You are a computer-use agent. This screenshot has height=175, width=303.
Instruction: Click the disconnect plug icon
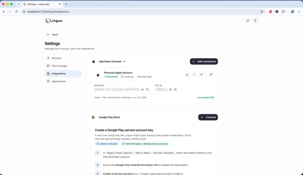click(x=211, y=74)
